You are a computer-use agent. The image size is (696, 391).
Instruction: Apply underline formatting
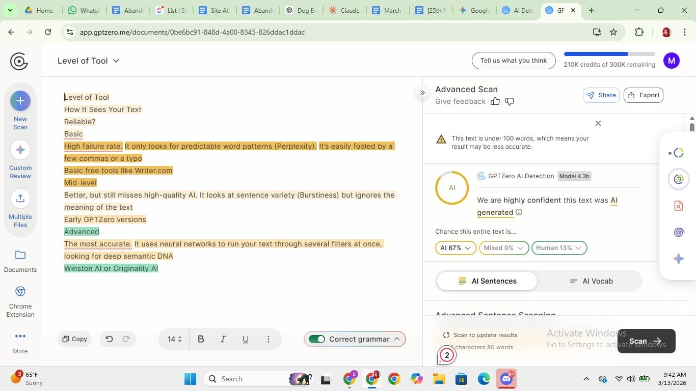click(x=245, y=339)
